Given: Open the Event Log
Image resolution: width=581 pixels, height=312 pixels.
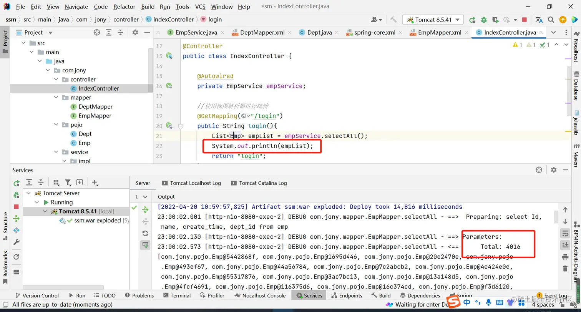Looking at the screenshot, I should 552,295.
